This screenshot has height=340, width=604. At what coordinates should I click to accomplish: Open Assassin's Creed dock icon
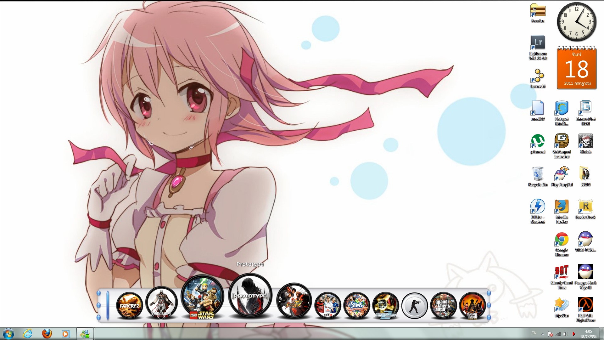pyautogui.click(x=161, y=303)
